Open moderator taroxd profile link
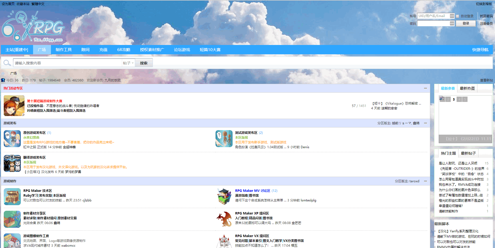Viewport: 495px width, 248px height. [x=414, y=181]
